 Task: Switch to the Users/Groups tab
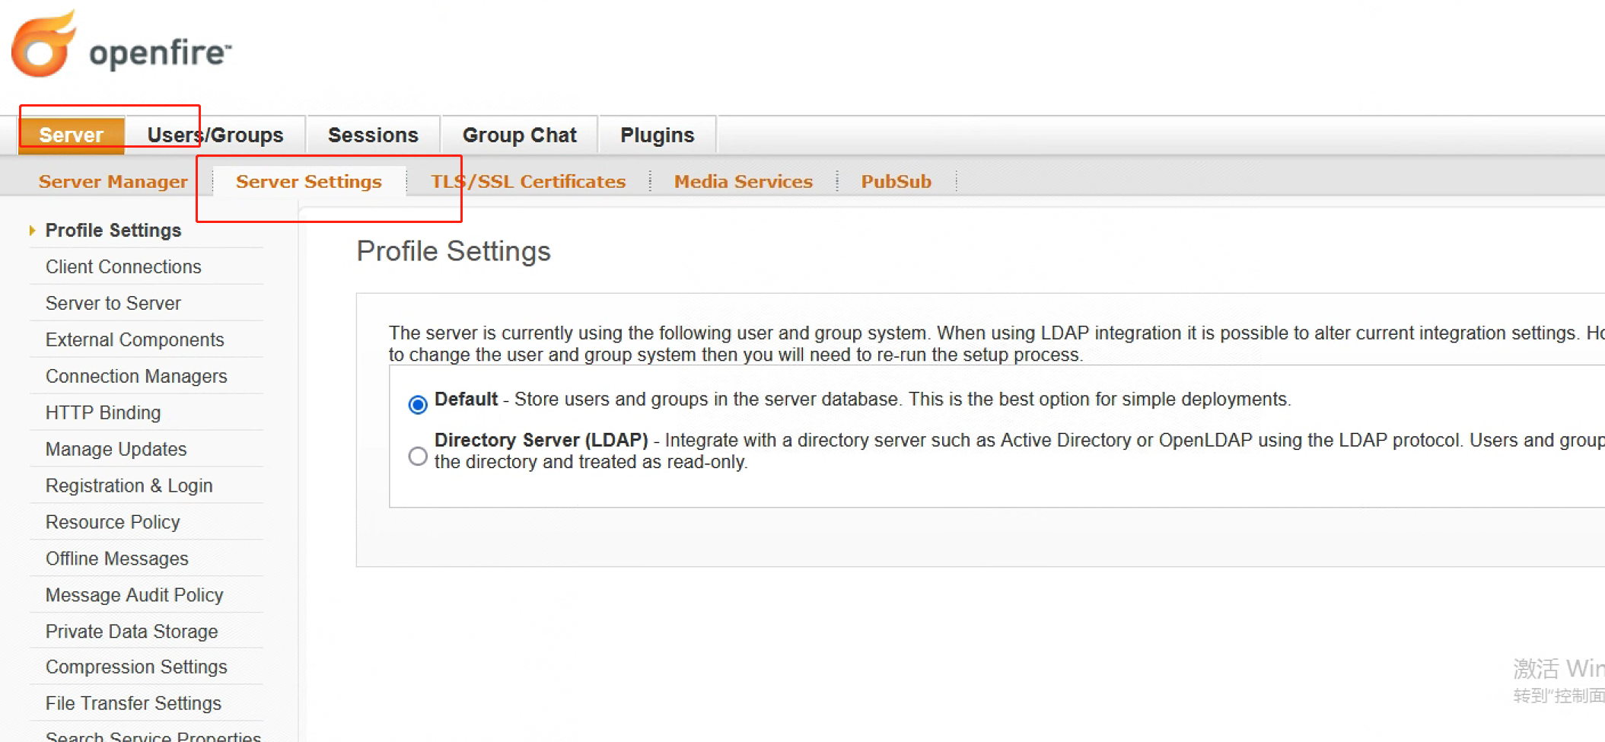(x=215, y=135)
